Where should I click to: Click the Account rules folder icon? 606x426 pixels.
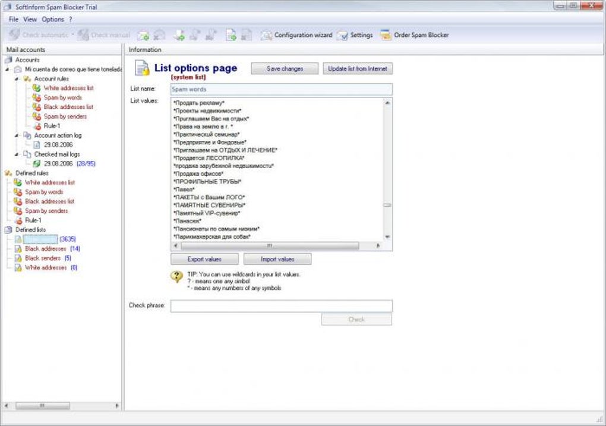27,79
